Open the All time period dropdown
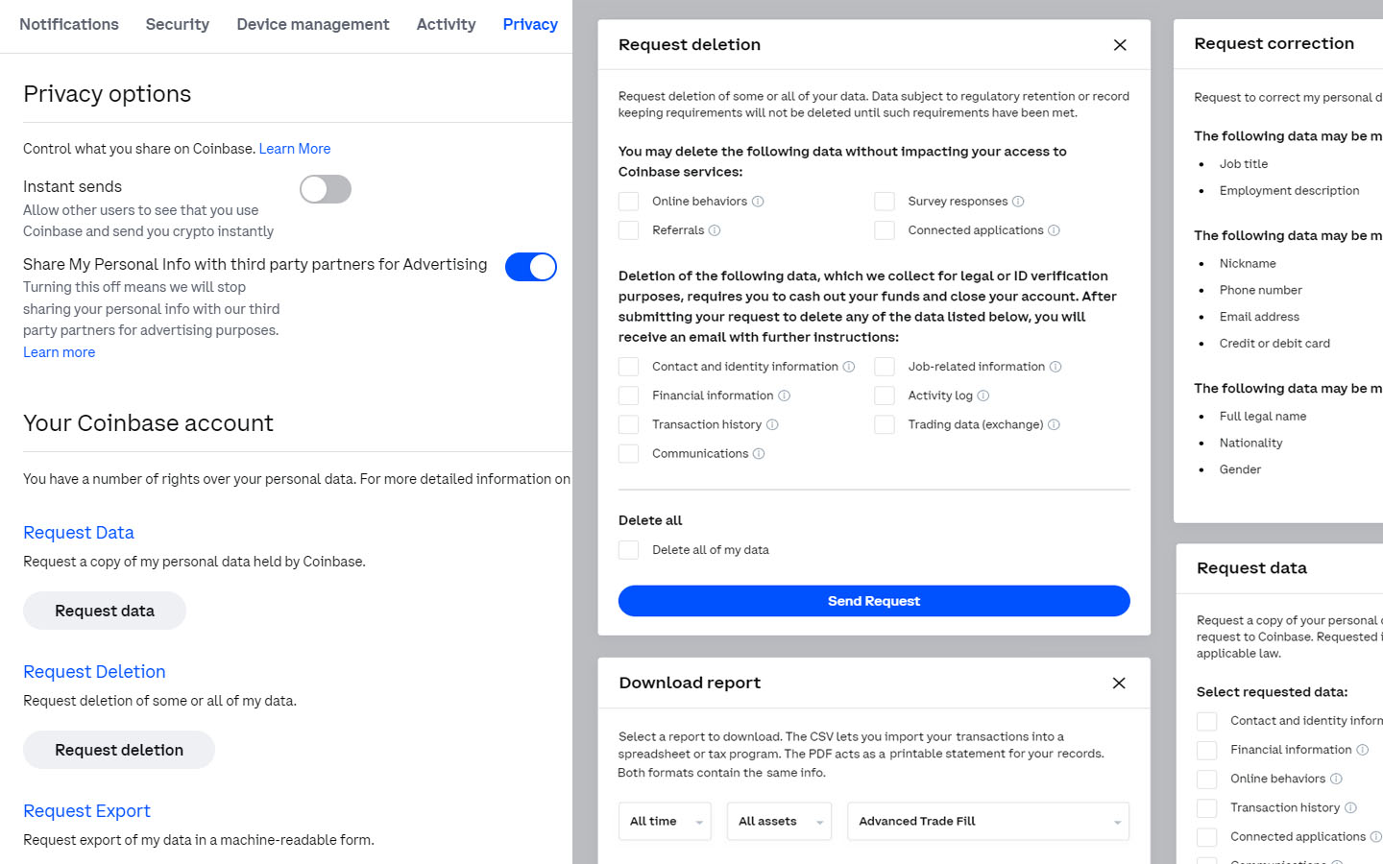Viewport: 1383px width, 864px height. click(665, 822)
